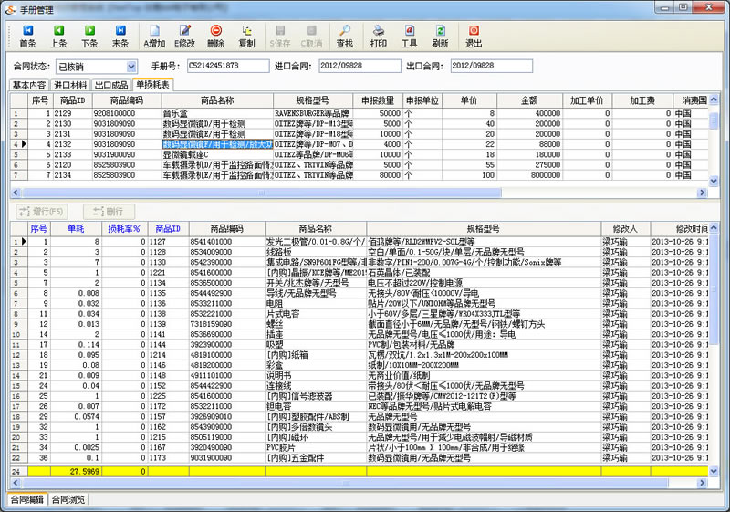Switch to the 出口成品 tab
730x512 pixels.
tap(111, 85)
